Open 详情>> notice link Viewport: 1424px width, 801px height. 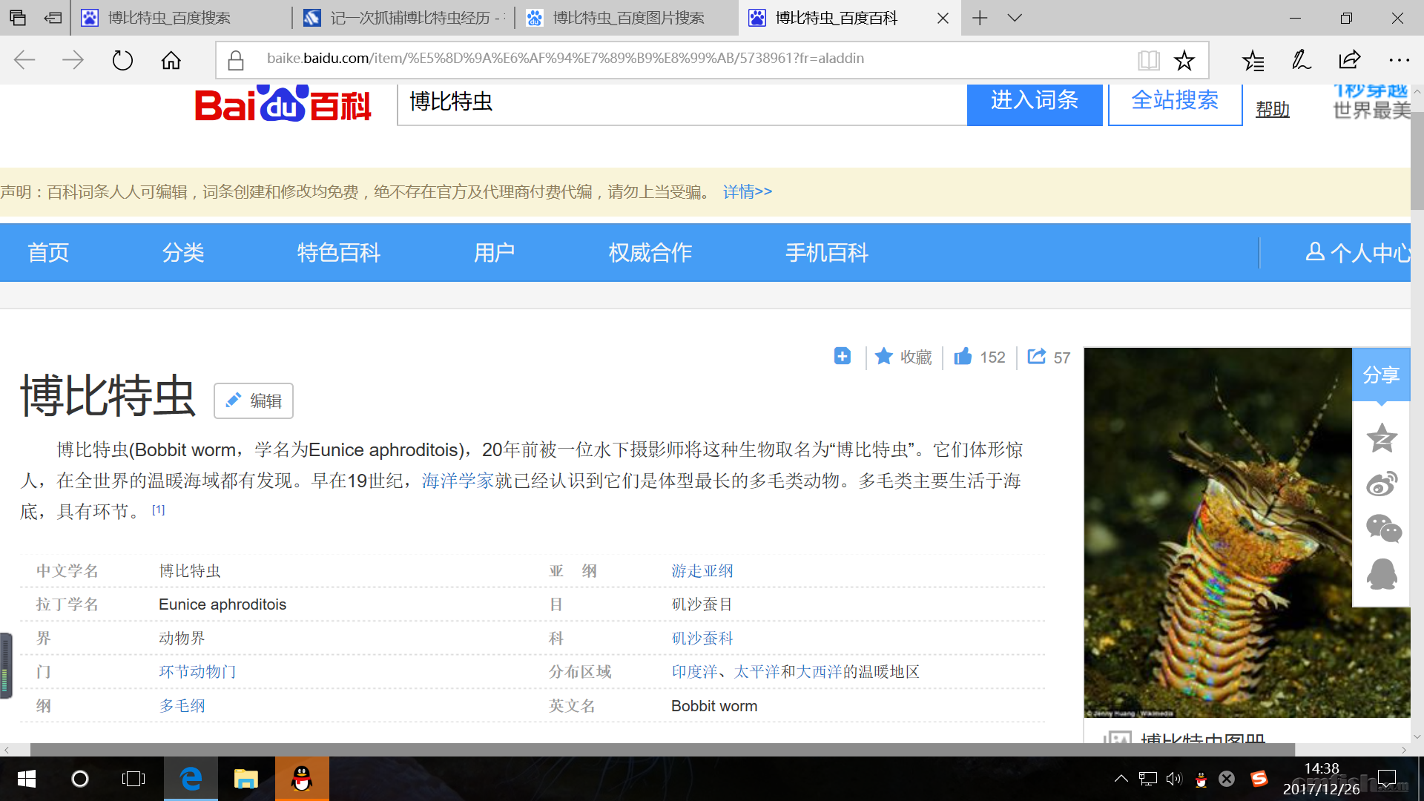[x=748, y=192]
